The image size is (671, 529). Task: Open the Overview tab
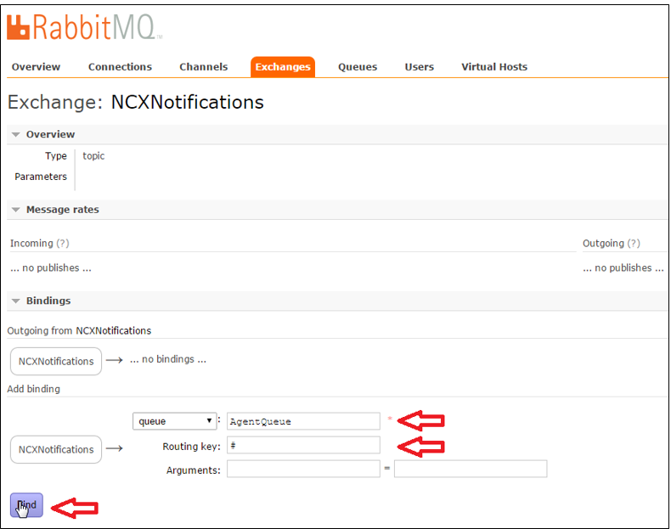(x=36, y=67)
